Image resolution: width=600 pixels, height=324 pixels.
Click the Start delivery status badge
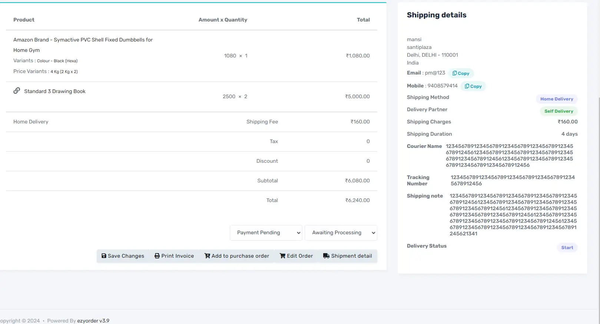pyautogui.click(x=567, y=248)
